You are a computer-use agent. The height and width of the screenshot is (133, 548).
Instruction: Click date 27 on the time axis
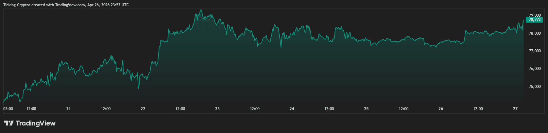(515, 109)
